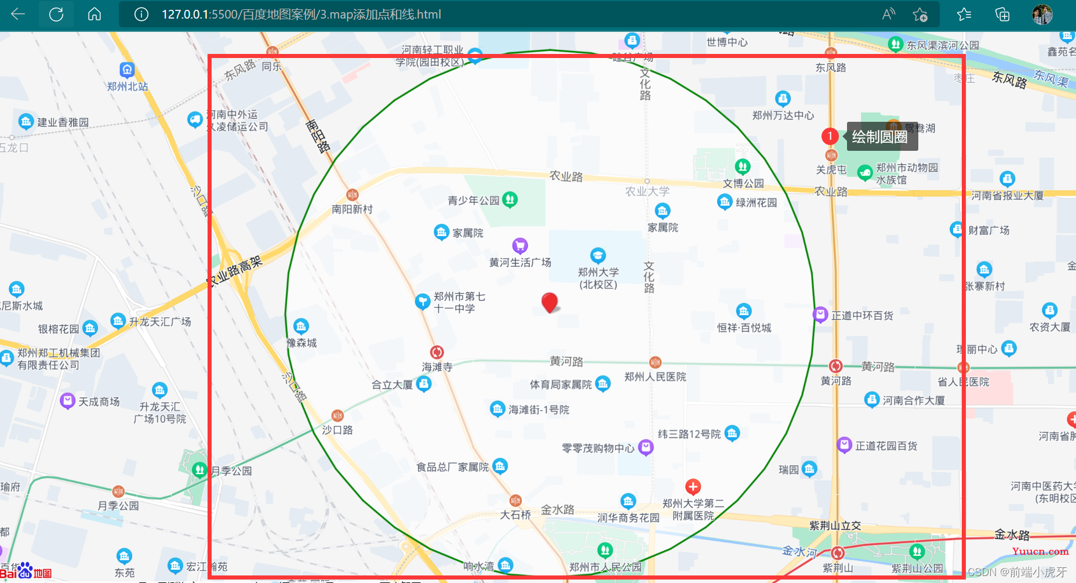This screenshot has width=1076, height=583.
Task: Select the 郑州北站 railway station icon
Action: pos(127,70)
